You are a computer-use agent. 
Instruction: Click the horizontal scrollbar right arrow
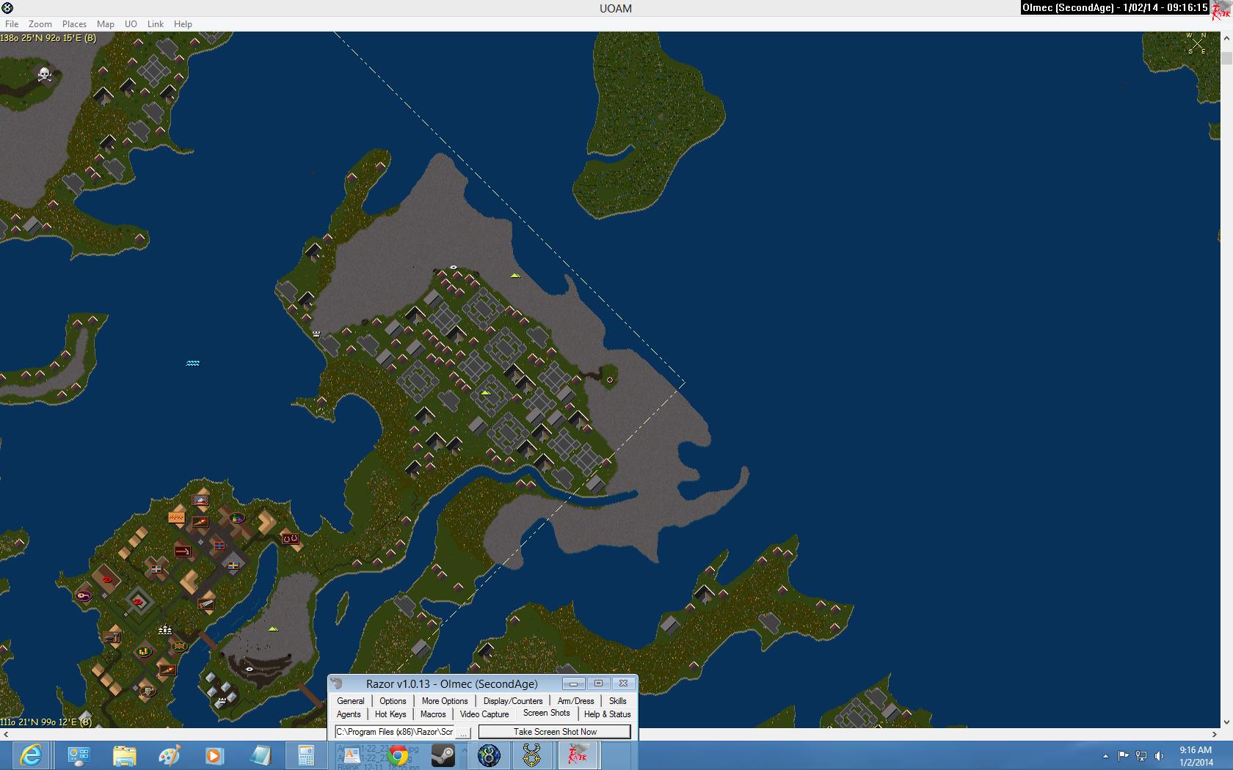tap(1215, 733)
